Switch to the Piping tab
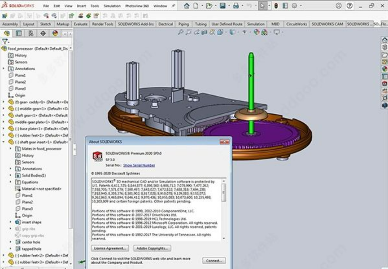388x269 pixels. tap(184, 24)
